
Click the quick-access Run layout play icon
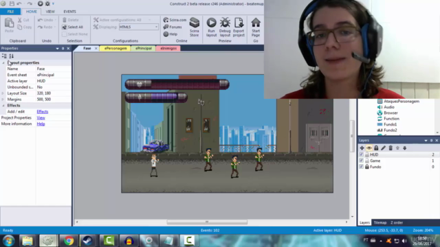click(40, 3)
